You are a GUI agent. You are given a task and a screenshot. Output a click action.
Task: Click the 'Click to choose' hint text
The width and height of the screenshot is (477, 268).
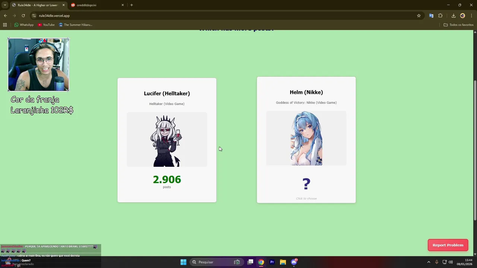306,198
